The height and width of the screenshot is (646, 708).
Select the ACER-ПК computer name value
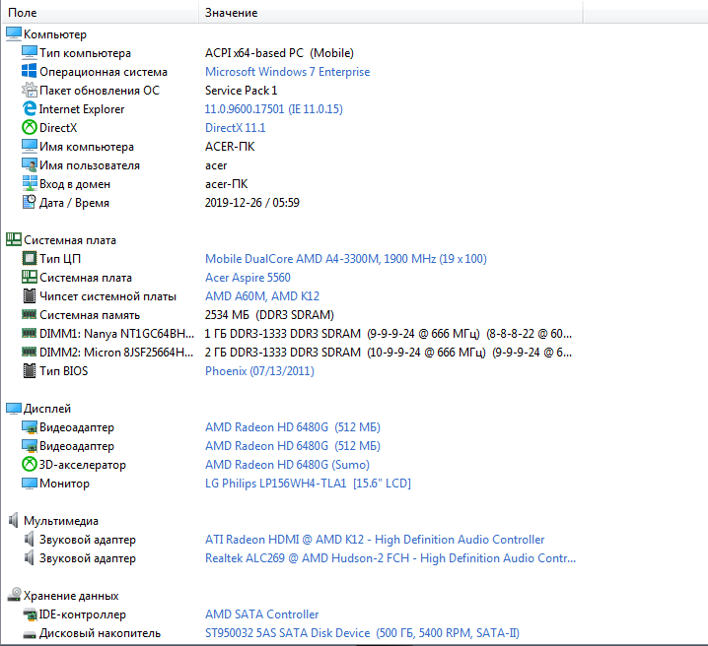pyautogui.click(x=230, y=147)
